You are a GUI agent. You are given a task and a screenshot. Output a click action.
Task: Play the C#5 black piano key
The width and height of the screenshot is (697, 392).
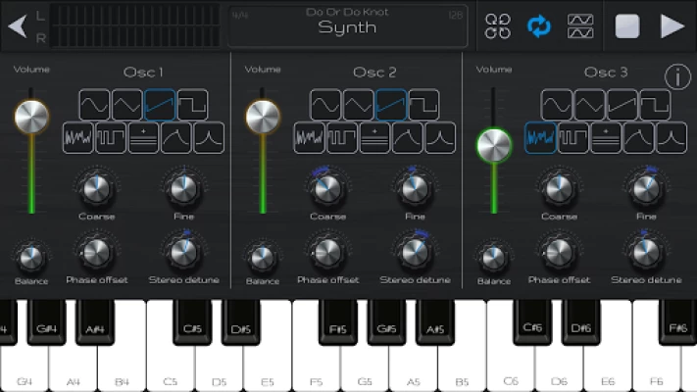pyautogui.click(x=192, y=321)
